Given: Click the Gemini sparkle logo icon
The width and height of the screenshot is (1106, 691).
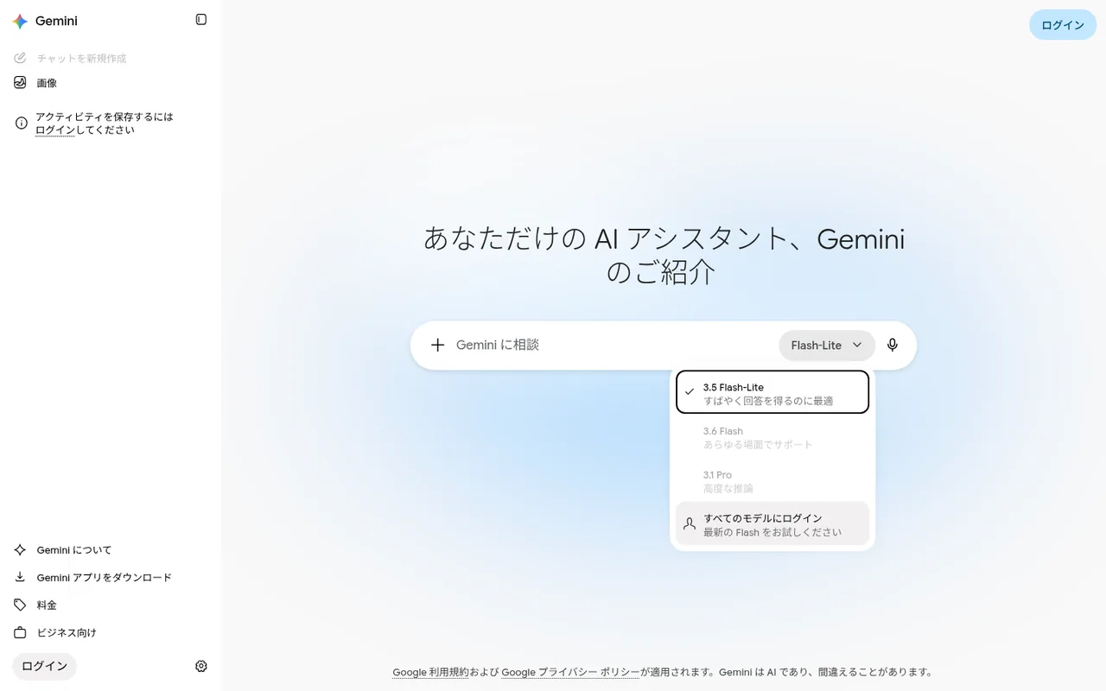Looking at the screenshot, I should point(20,22).
